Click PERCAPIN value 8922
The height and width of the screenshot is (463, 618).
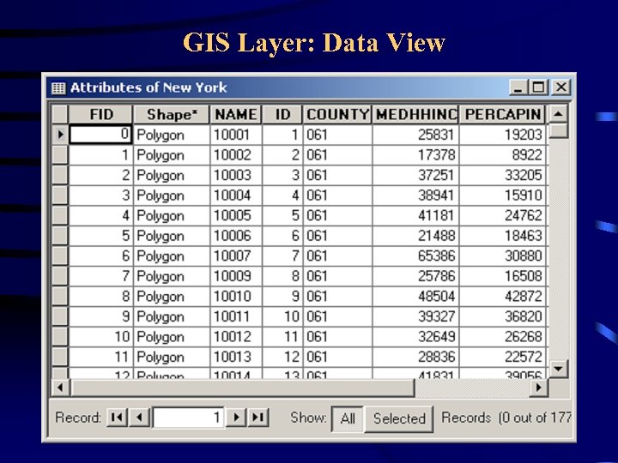(502, 155)
